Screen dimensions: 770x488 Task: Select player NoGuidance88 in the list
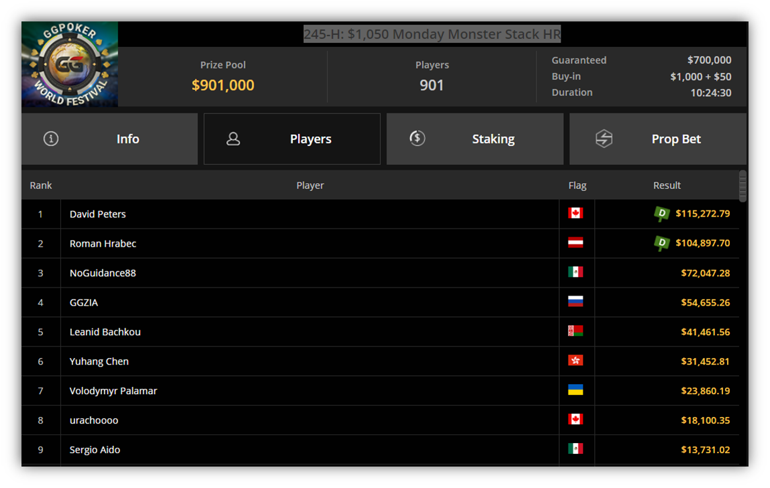click(103, 273)
